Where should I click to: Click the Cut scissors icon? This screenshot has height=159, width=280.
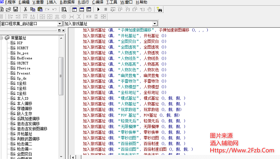pos(25,9)
